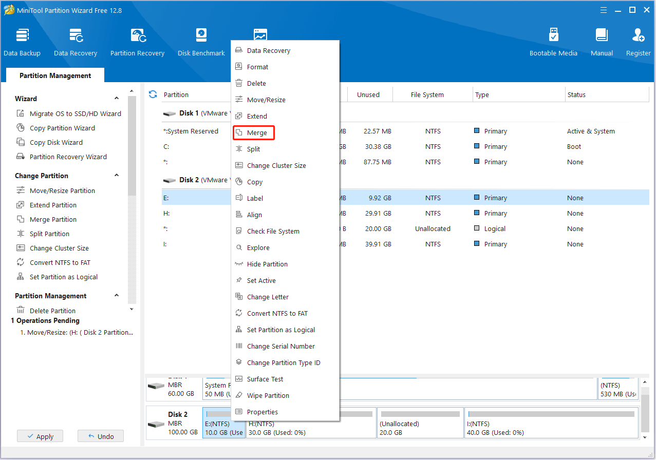Start the Copy Partition Wizard
This screenshot has height=460, width=656.
56,128
